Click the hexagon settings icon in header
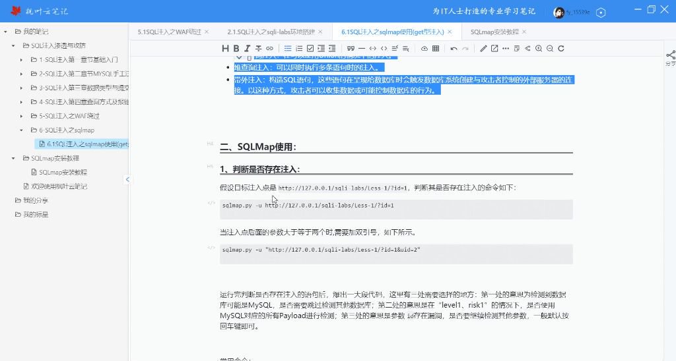This screenshot has height=361, width=676. [601, 13]
